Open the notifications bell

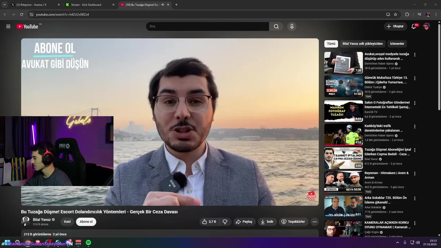click(414, 27)
